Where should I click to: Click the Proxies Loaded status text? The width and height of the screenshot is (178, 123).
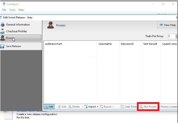point(168,107)
